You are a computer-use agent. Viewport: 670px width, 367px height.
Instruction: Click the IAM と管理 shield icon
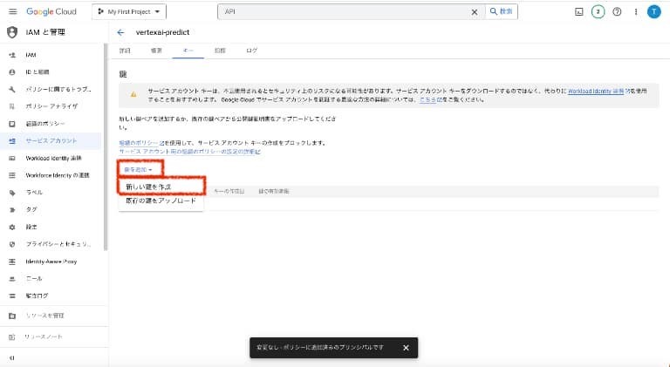(12, 32)
